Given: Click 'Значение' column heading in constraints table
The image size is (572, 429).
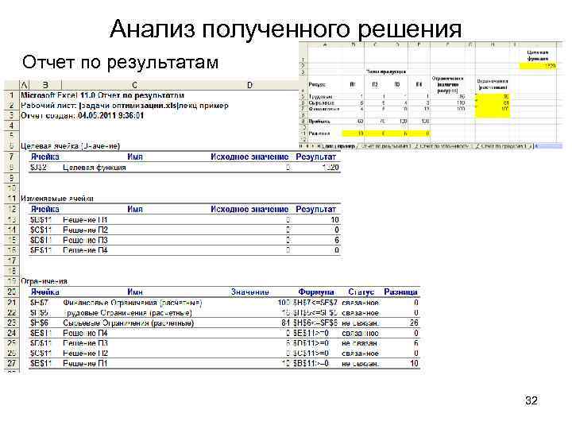Looking at the screenshot, I should click(250, 292).
